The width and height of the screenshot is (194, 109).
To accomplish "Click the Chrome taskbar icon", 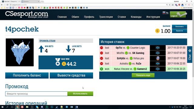I will (17, 107).
